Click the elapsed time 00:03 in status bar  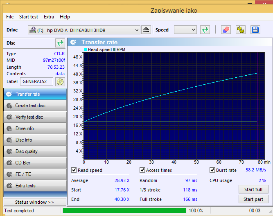[255, 211]
